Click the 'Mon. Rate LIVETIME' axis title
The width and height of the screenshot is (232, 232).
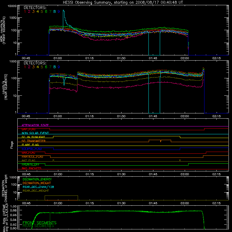4,218
